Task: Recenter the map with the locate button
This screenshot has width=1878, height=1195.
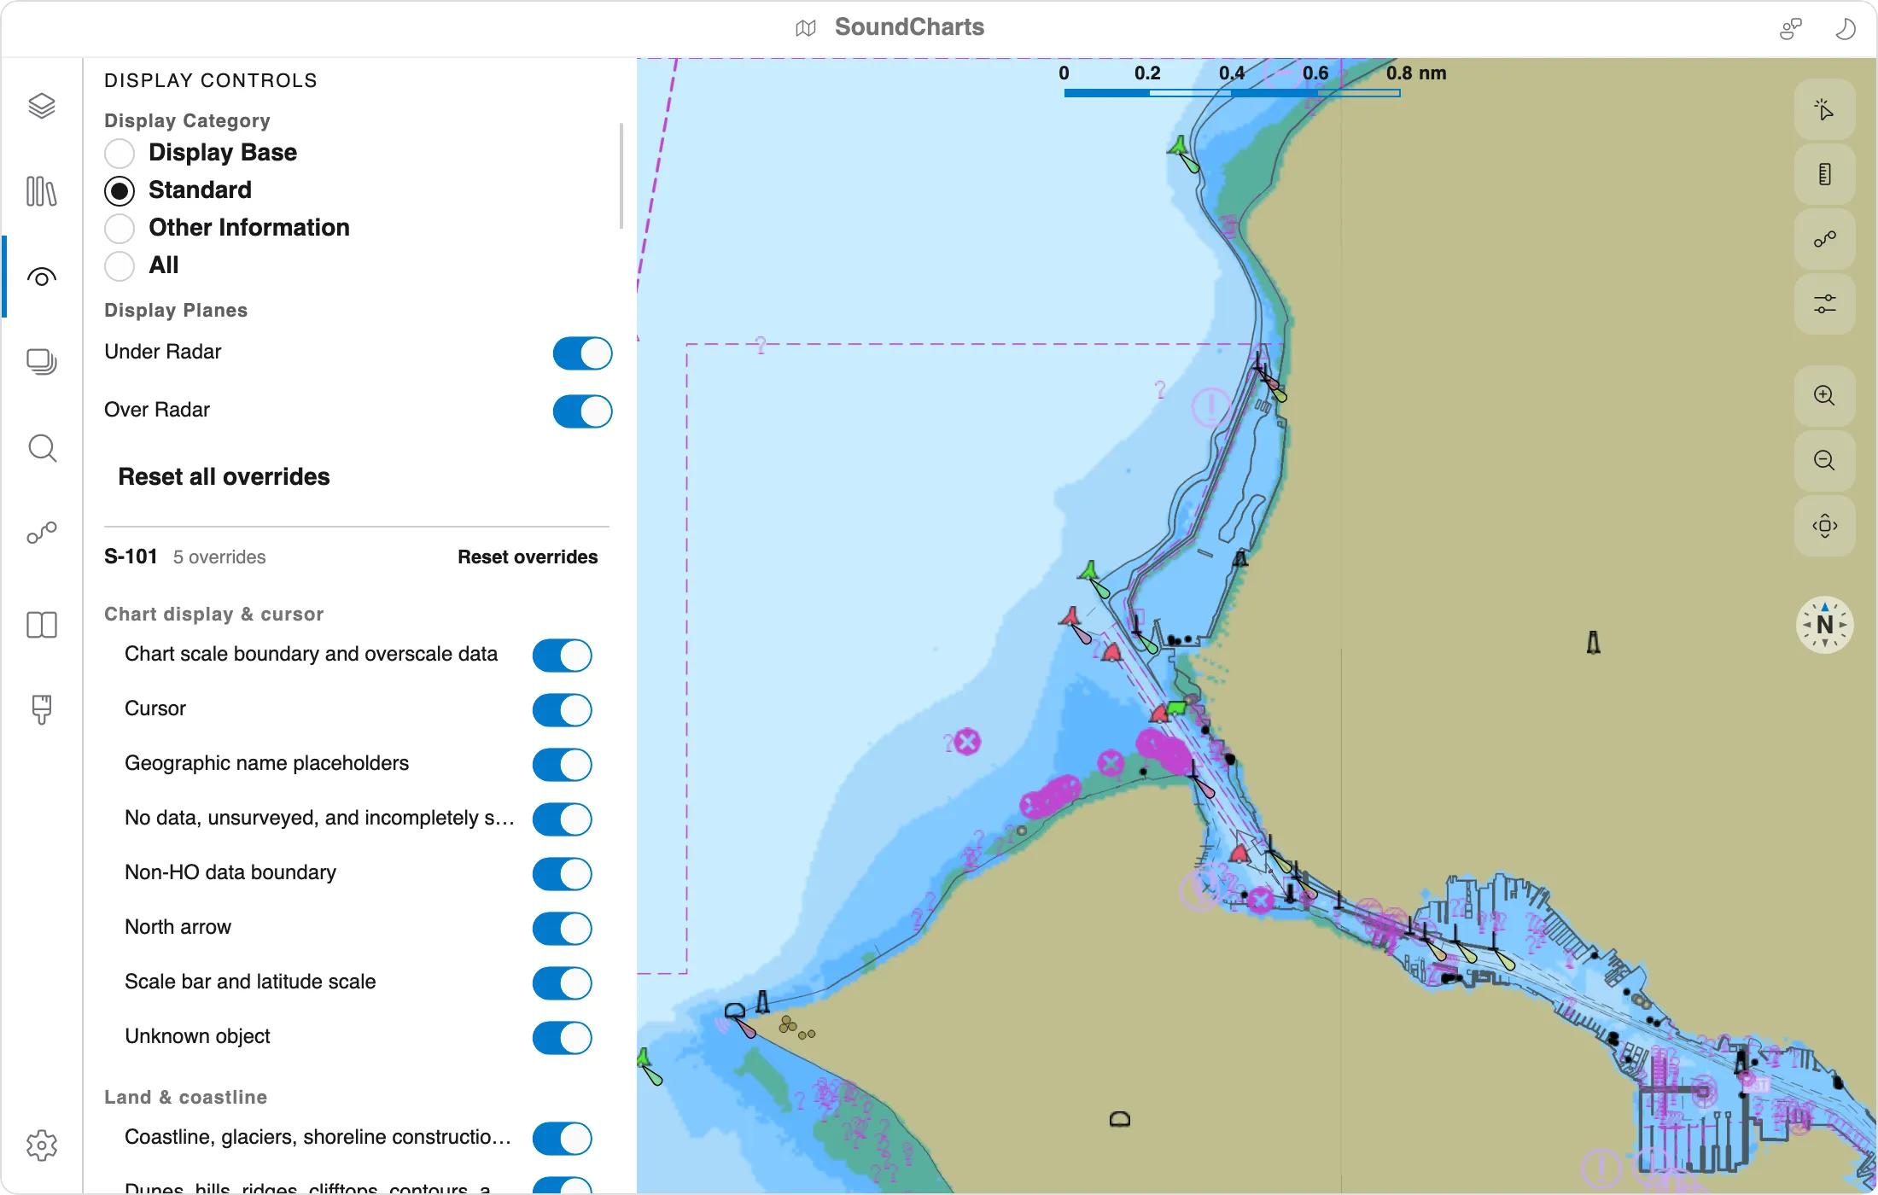Action: point(1824,526)
